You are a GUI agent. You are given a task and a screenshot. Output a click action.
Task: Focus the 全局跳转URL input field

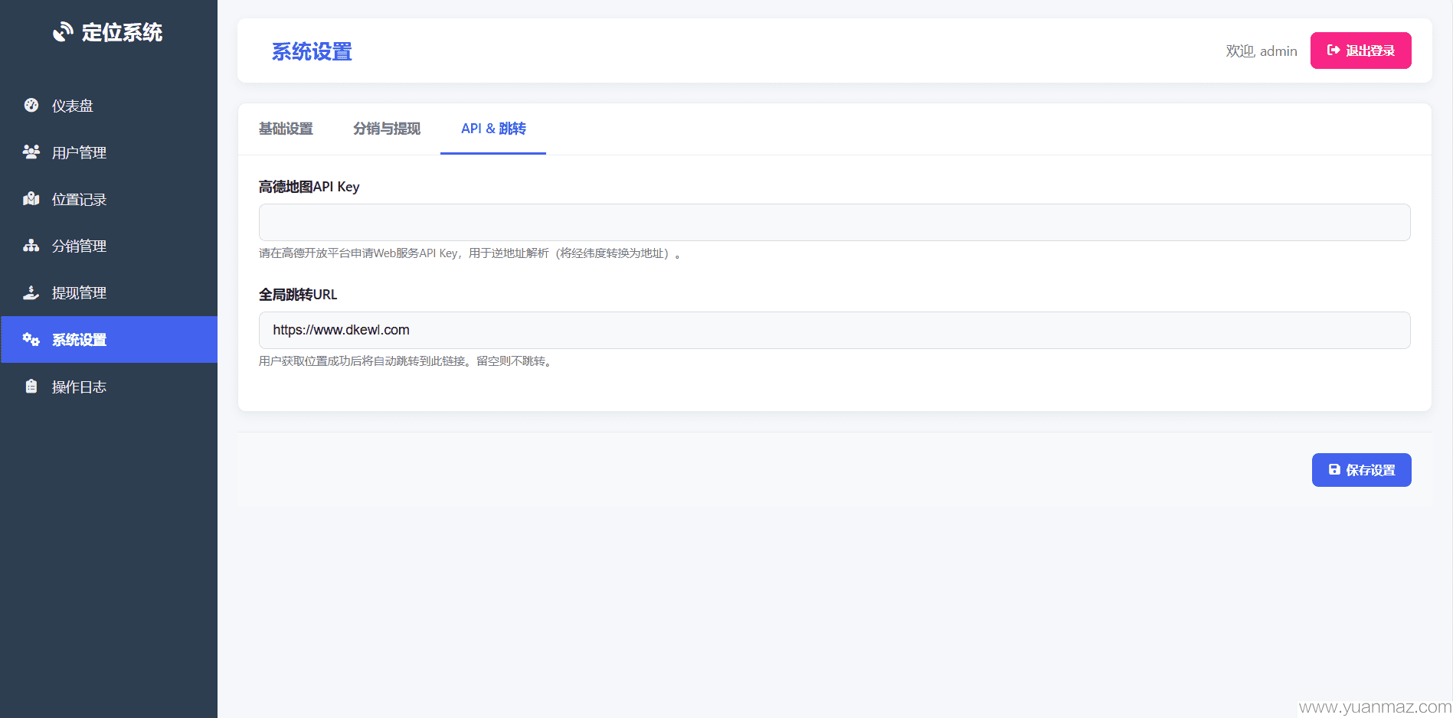pyautogui.click(x=834, y=330)
